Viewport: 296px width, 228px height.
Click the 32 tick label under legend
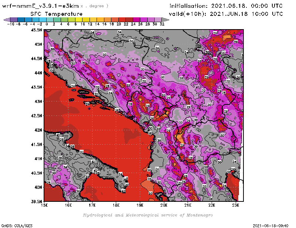(x=162, y=24)
